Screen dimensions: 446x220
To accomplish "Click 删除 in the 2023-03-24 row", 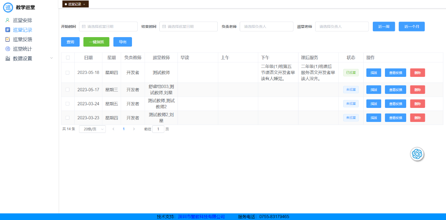I will click(418, 104).
